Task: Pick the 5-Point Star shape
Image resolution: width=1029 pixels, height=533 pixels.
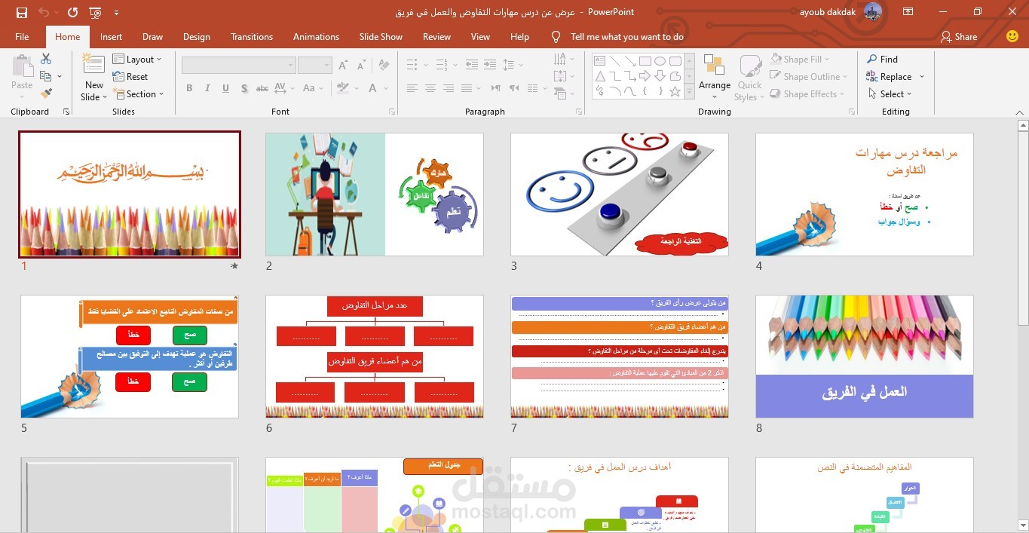Action: [x=675, y=91]
